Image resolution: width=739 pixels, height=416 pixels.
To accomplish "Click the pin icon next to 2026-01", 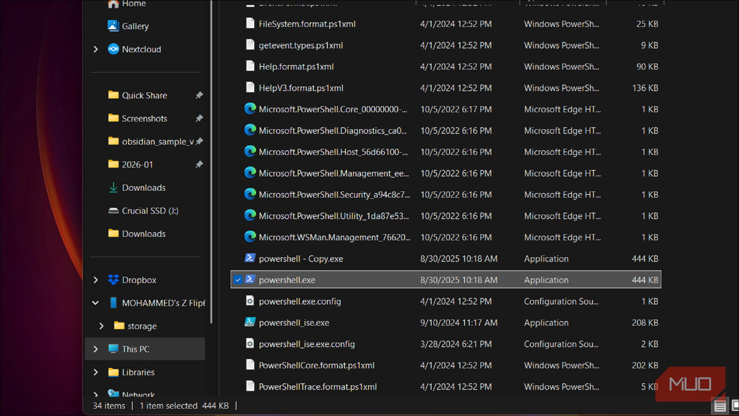I will pyautogui.click(x=199, y=164).
